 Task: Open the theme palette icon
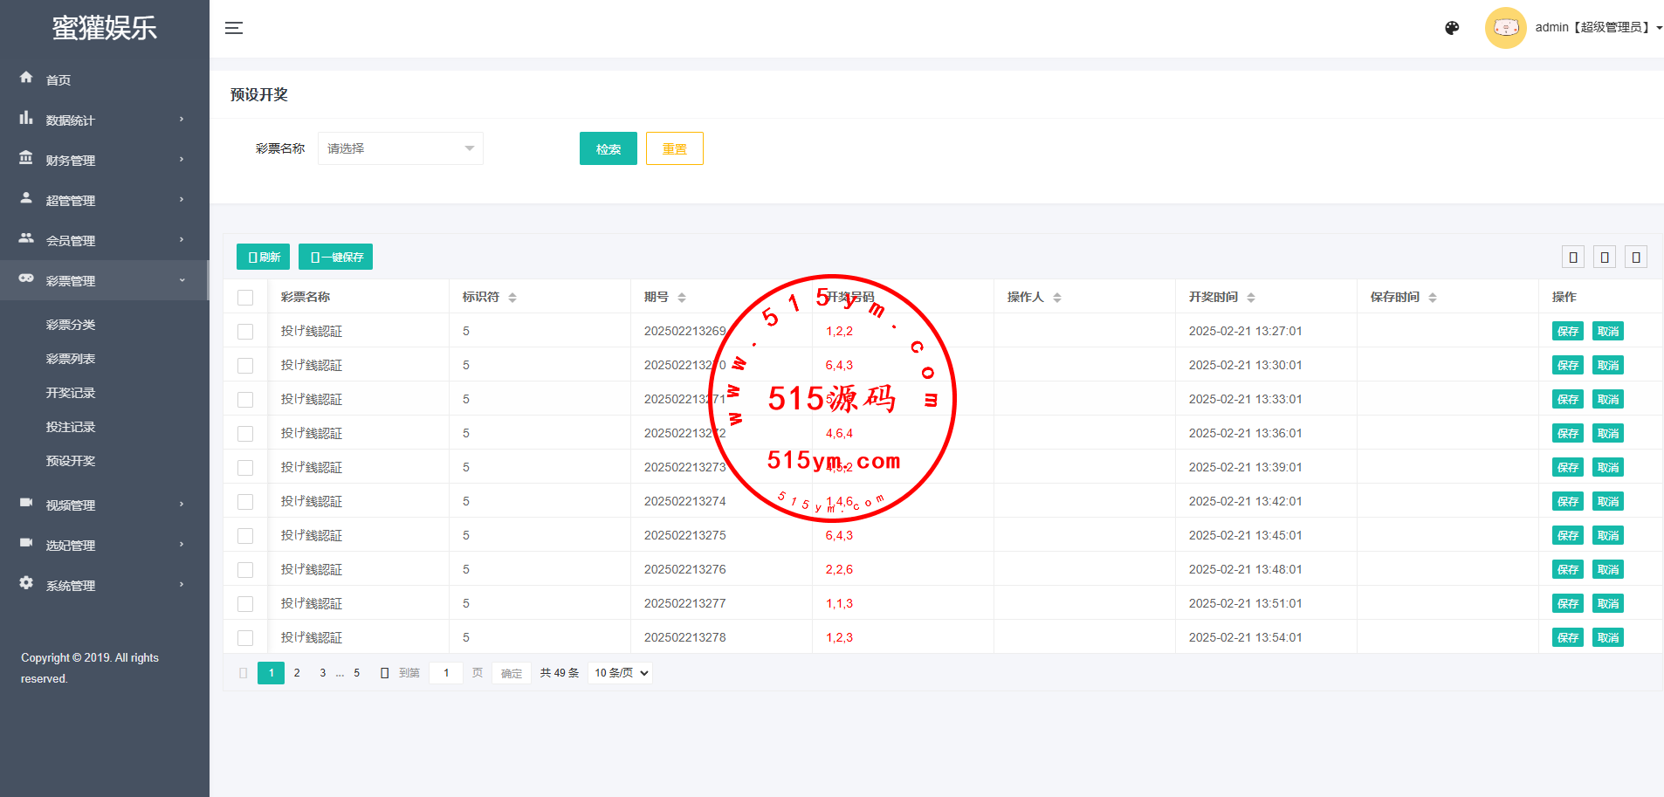point(1452,28)
